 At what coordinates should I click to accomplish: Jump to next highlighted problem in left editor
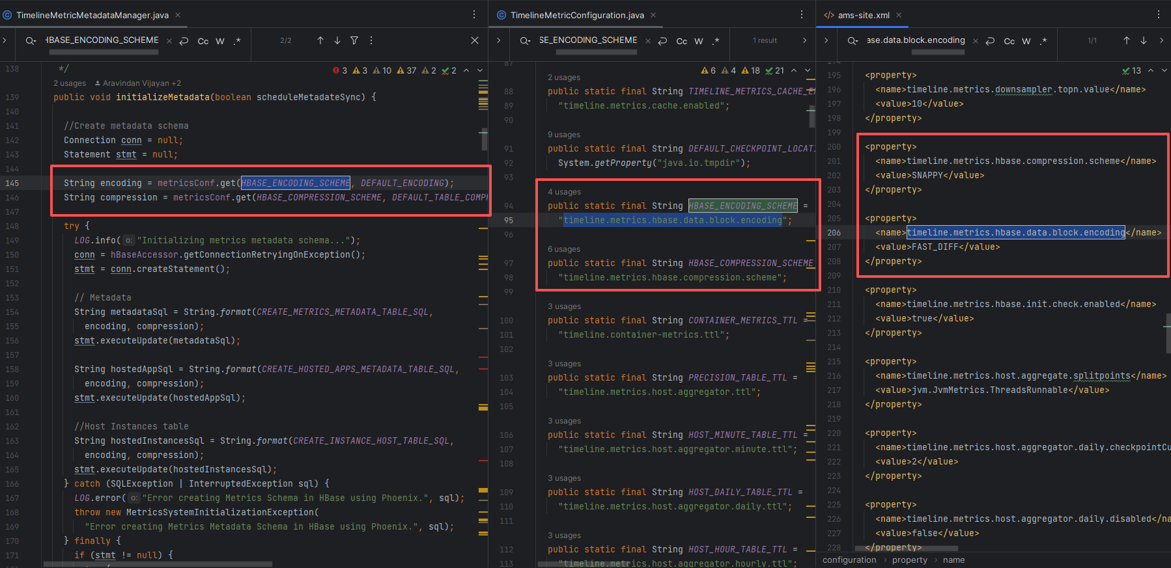pos(480,70)
